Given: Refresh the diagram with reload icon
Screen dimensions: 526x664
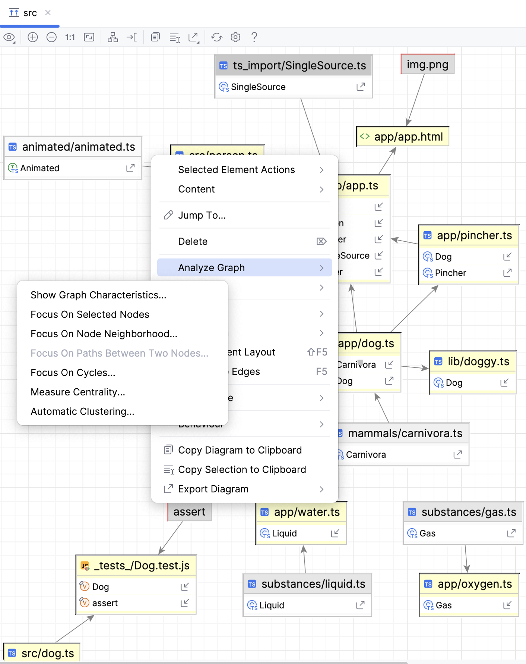Looking at the screenshot, I should [x=217, y=37].
